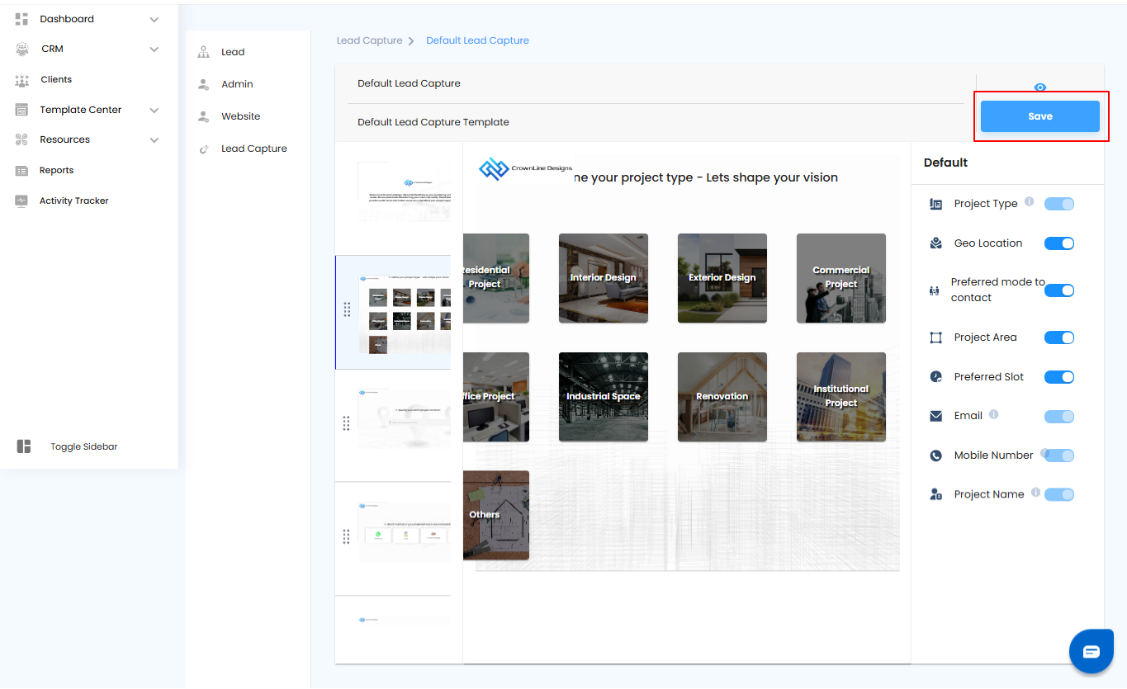This screenshot has height=689, width=1127.
Task: Turn off the Preferred Slot toggle
Action: pos(1058,377)
